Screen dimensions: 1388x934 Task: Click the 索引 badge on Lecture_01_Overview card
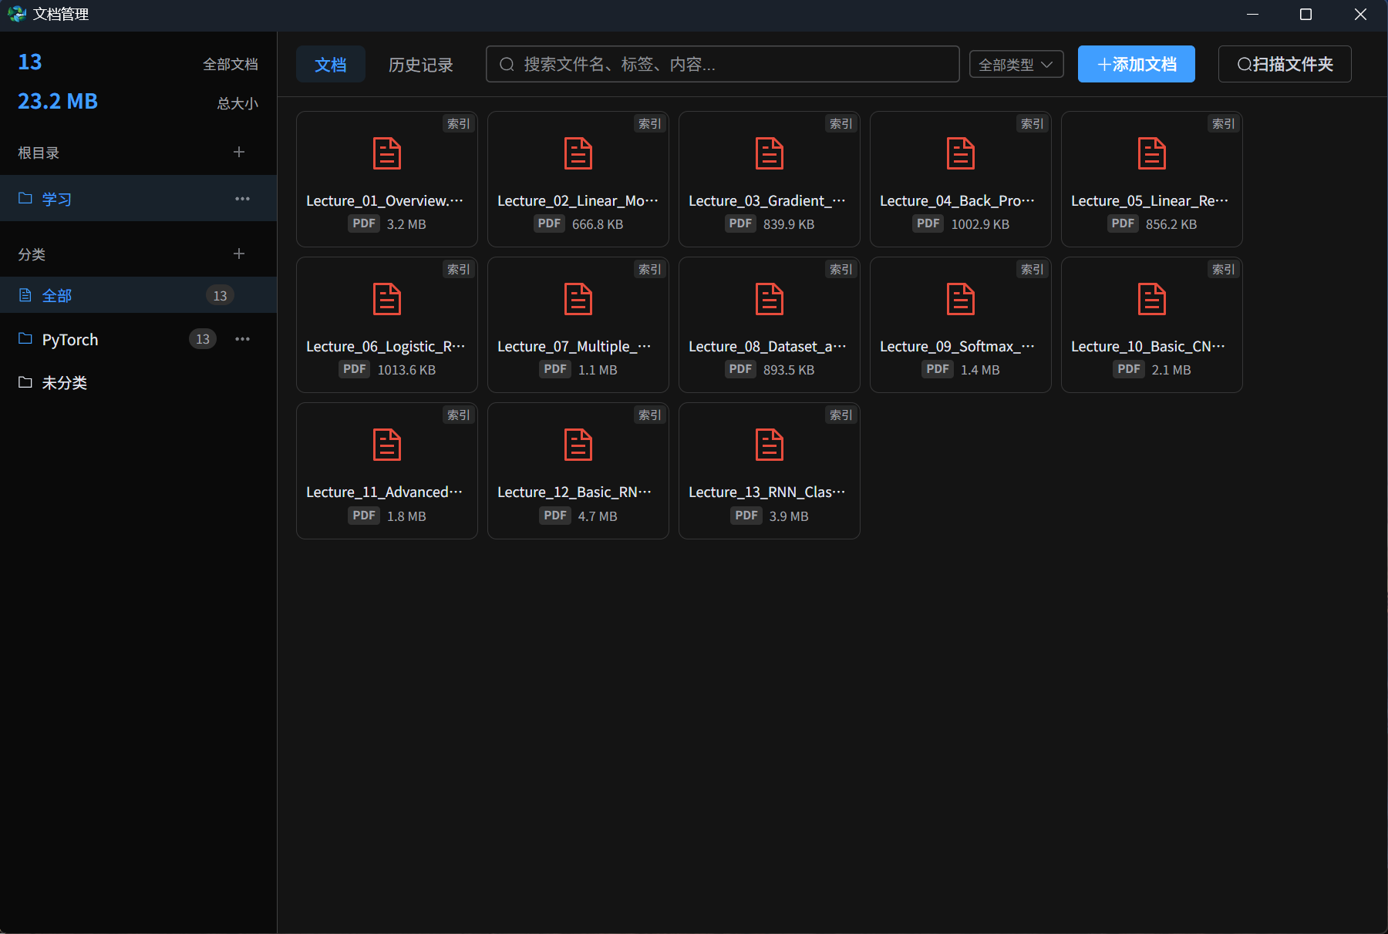459,123
